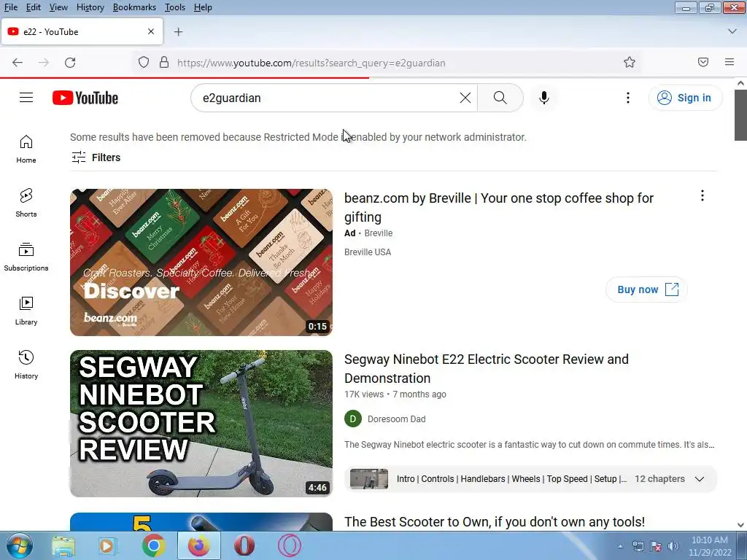Click the Breville advertiser link
Viewport: 747px width, 560px height.
click(379, 233)
